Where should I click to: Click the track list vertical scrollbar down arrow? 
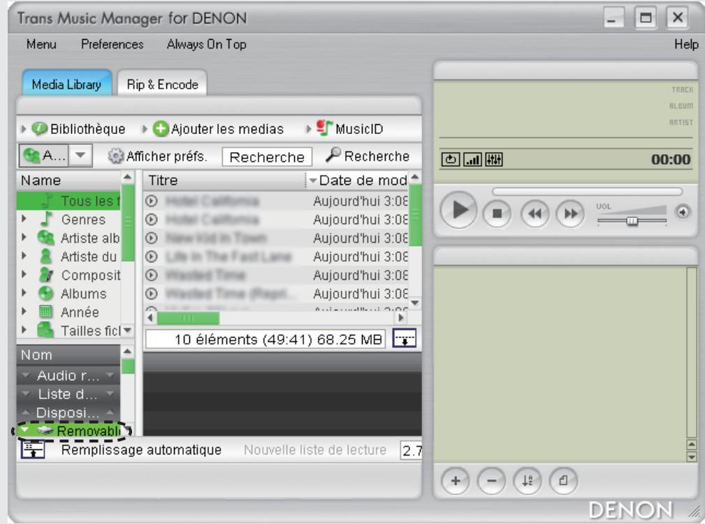(415, 303)
